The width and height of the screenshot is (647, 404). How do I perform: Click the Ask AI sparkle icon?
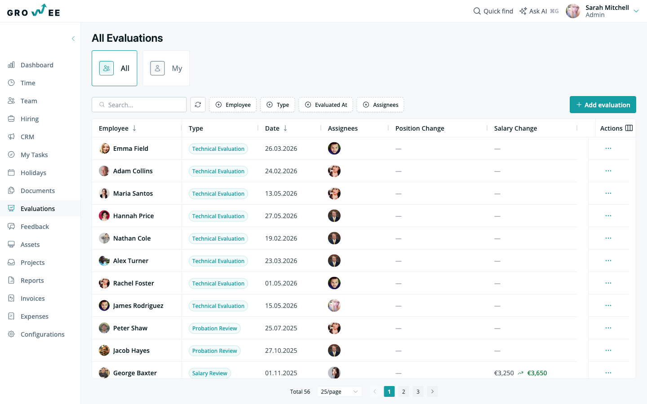pyautogui.click(x=523, y=11)
